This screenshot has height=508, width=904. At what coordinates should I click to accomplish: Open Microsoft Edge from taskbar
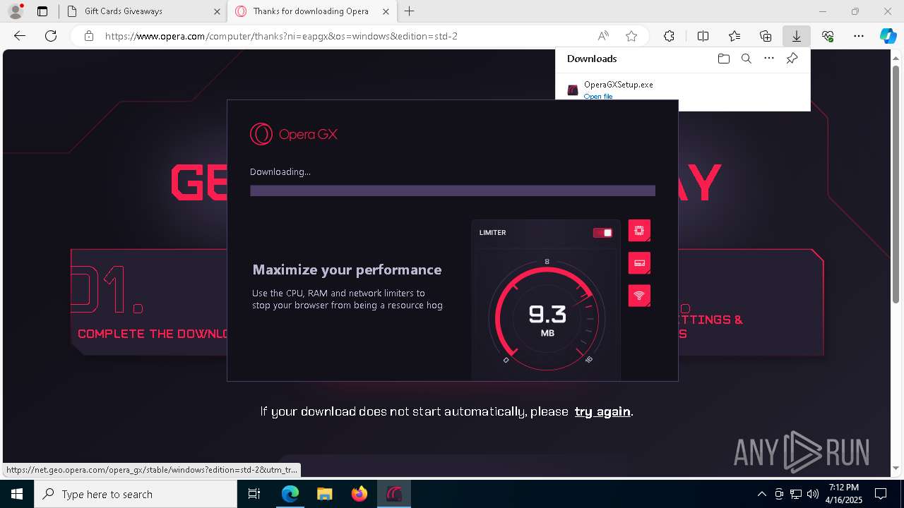[x=290, y=494]
